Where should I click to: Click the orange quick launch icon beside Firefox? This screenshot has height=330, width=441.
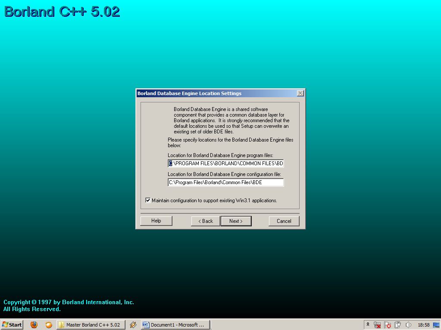coord(49,325)
